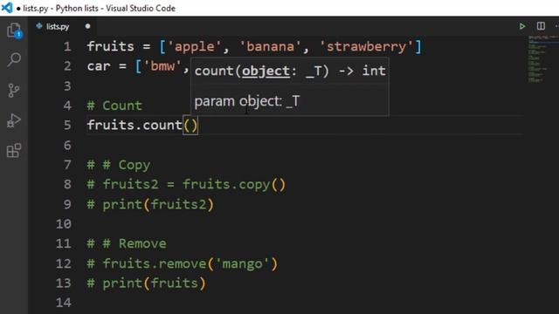Click the '# Count' comment line
Image resolution: width=559 pixels, height=314 pixels.
coord(114,106)
